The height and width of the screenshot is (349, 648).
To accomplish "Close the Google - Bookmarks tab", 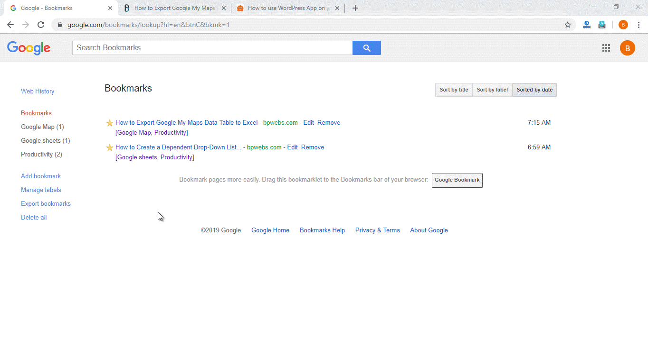I will pos(110,8).
